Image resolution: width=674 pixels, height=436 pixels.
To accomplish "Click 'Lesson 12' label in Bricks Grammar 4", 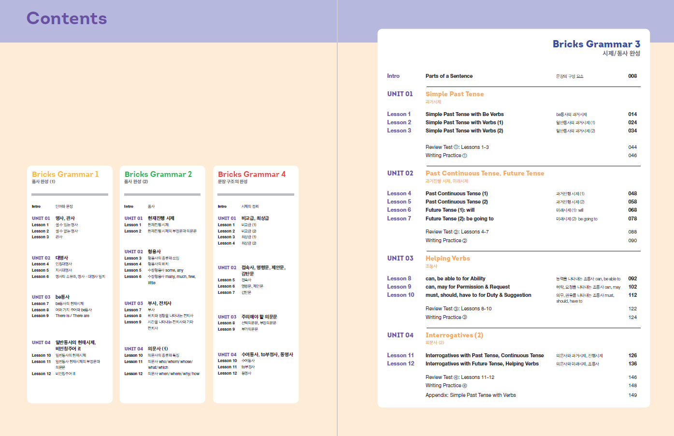I will tap(227, 373).
